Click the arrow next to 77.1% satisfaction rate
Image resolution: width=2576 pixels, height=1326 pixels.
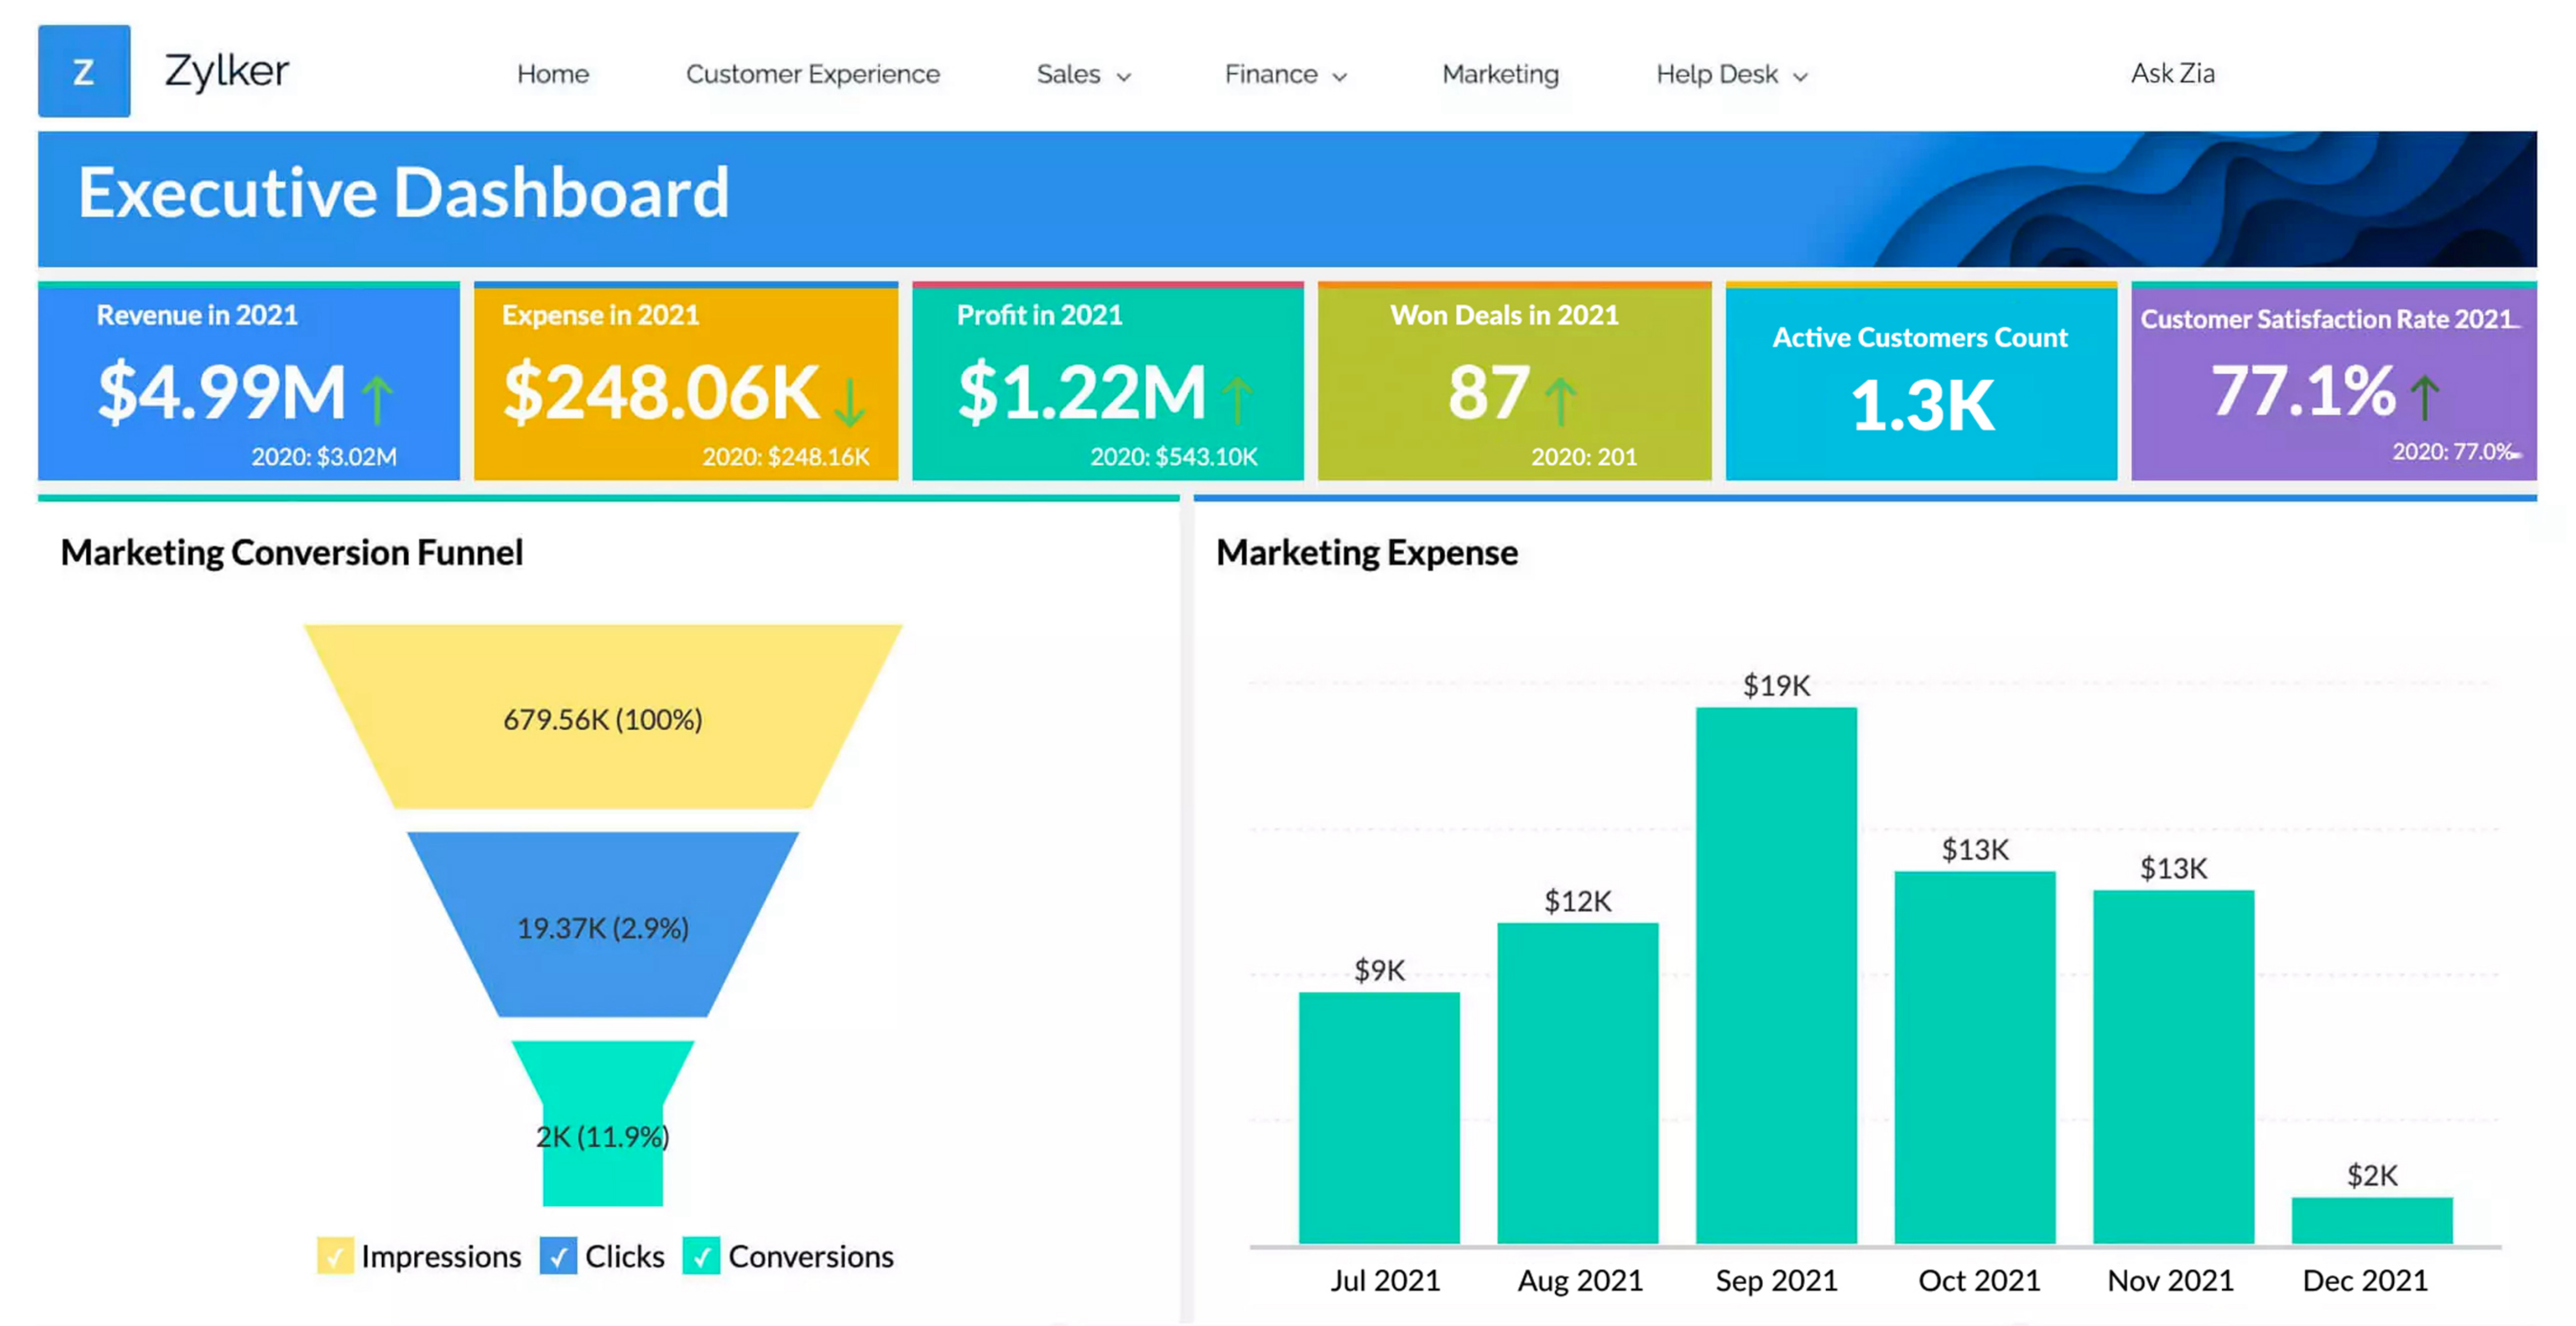tap(2424, 397)
